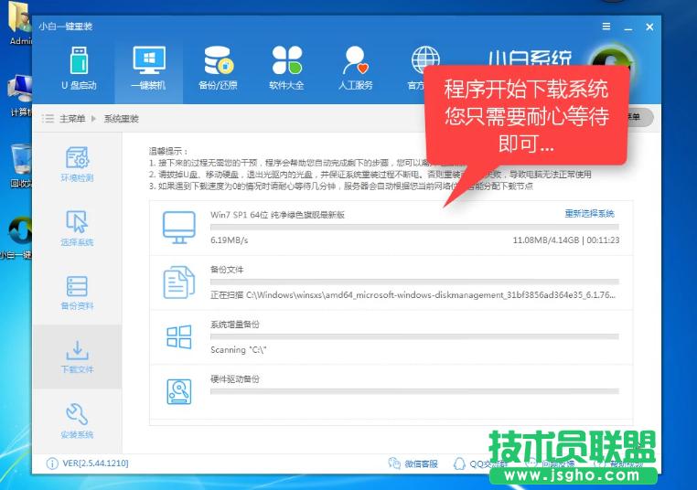The height and width of the screenshot is (490, 697).
Task: Click the version info icon VER[2.5.44.1210]
Action: click(51, 463)
